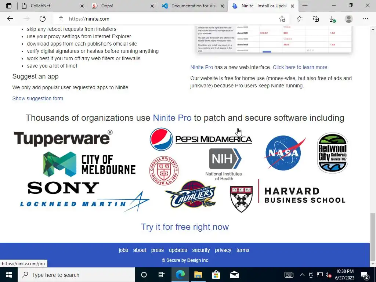Click the Lockheed Martin logo
The height and width of the screenshot is (282, 376).
coord(85,202)
